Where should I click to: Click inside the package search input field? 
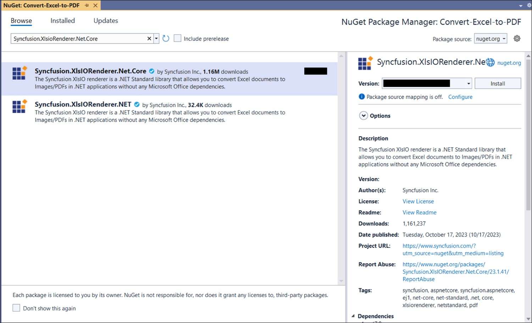(x=78, y=39)
